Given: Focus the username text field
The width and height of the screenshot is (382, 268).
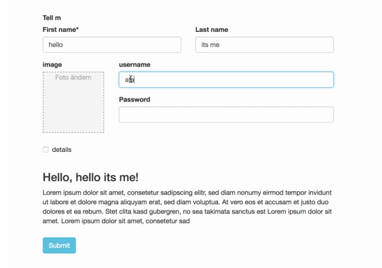Looking at the screenshot, I should 226,80.
